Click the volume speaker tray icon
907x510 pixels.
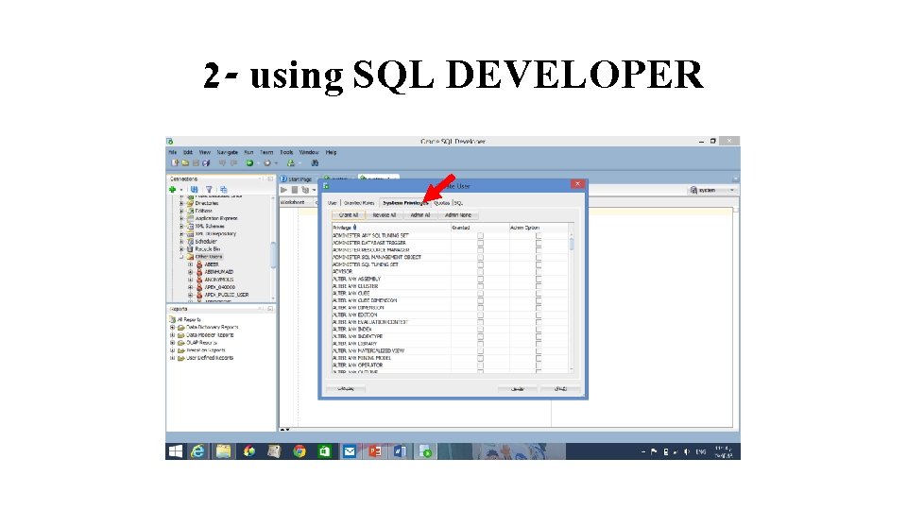687,451
